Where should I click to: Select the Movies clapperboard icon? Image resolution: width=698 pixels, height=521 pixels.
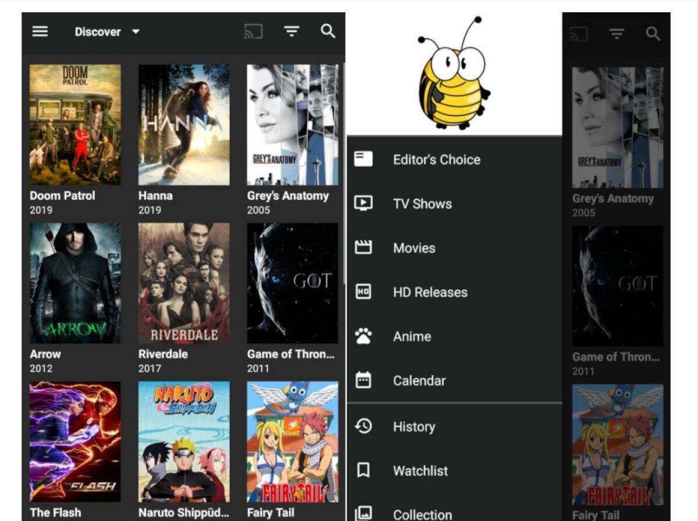tap(363, 247)
